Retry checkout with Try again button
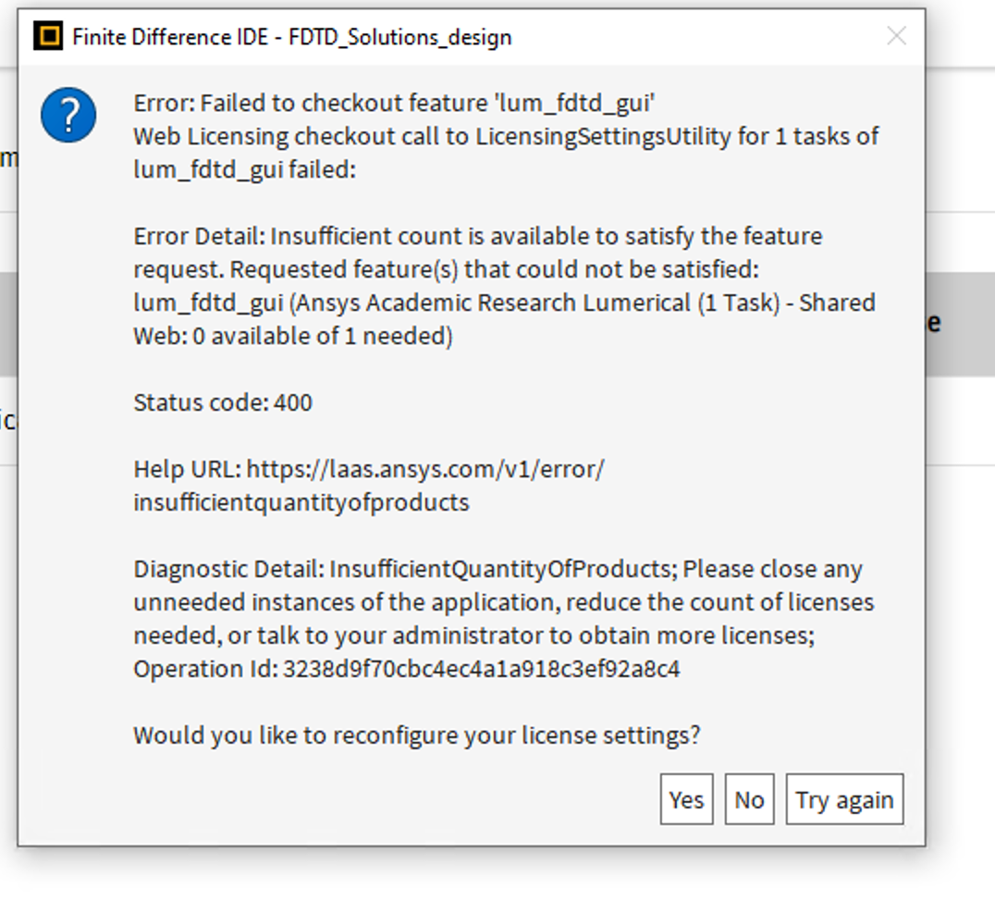The height and width of the screenshot is (901, 995). [x=844, y=799]
